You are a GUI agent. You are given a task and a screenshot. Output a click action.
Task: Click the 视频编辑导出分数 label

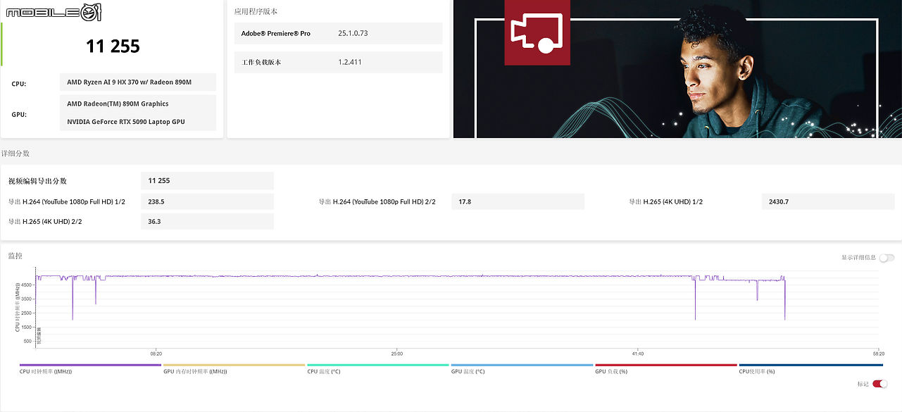point(37,181)
